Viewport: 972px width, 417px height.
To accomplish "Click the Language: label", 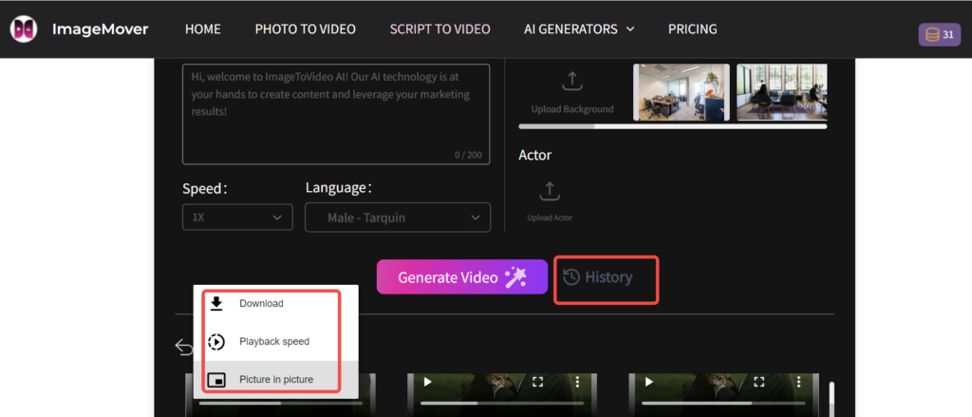I will pos(339,187).
